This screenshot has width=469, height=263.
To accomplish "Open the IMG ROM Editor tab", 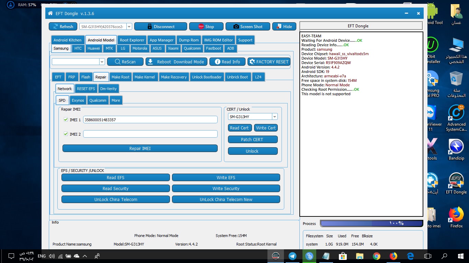I will point(218,40).
